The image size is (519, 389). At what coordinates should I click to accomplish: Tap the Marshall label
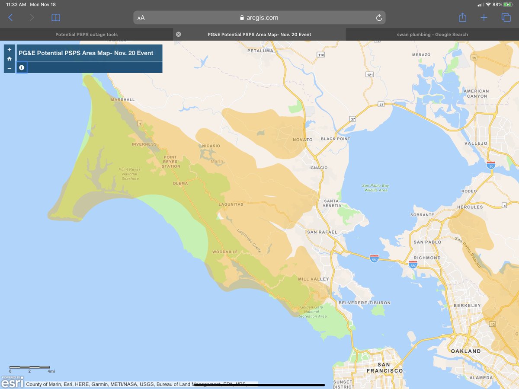pos(123,99)
